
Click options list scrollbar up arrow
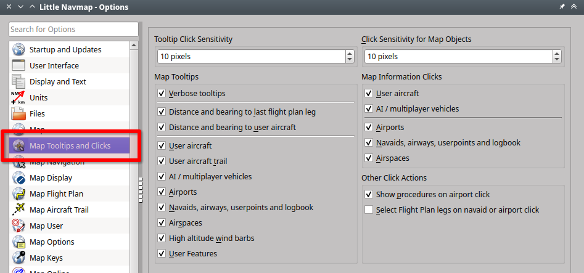click(x=134, y=46)
